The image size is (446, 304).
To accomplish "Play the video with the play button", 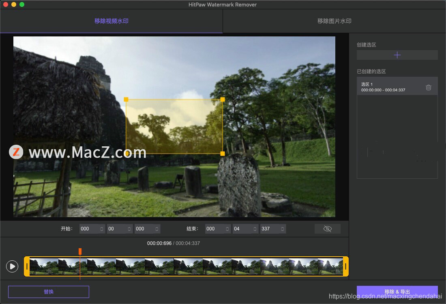I will (x=12, y=266).
